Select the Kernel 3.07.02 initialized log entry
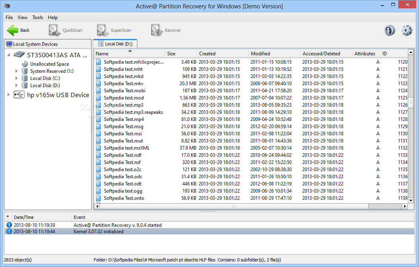 tap(209, 232)
